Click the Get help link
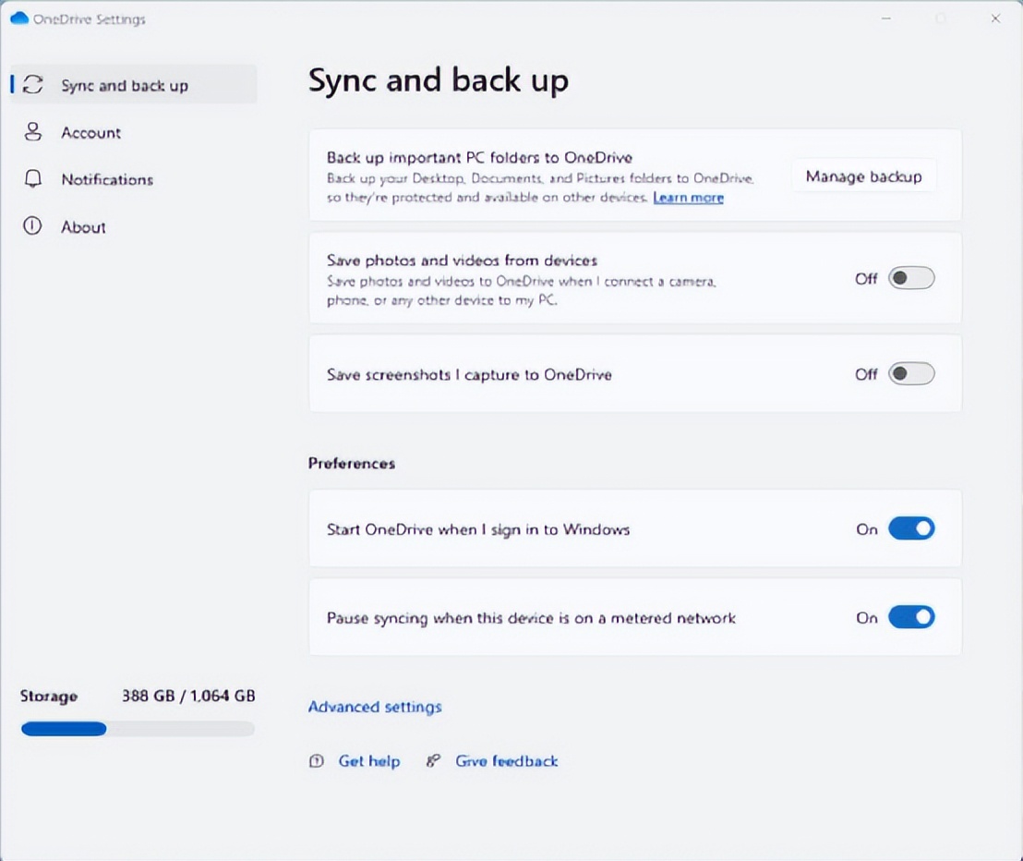Image resolution: width=1023 pixels, height=861 pixels. (369, 760)
